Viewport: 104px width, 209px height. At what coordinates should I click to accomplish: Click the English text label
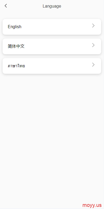15,27
